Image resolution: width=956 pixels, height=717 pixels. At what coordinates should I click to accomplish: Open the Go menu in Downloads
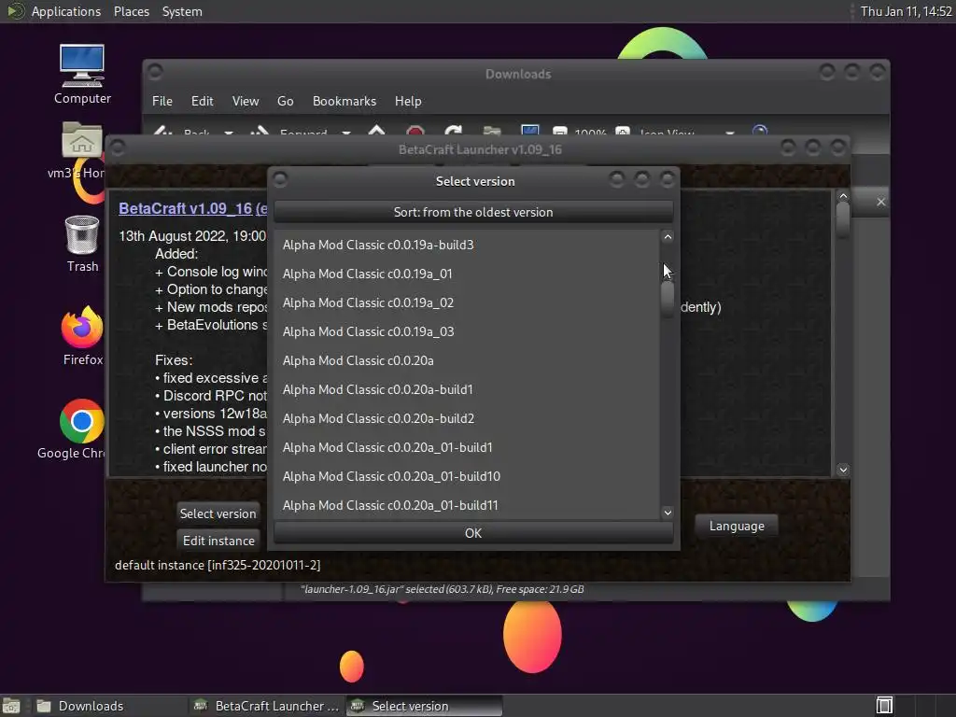(x=286, y=101)
